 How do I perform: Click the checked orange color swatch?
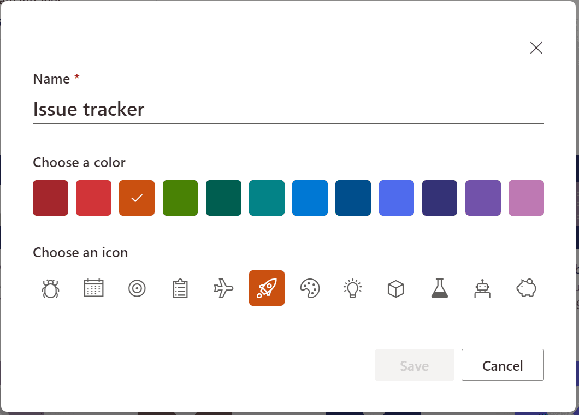[x=137, y=198]
